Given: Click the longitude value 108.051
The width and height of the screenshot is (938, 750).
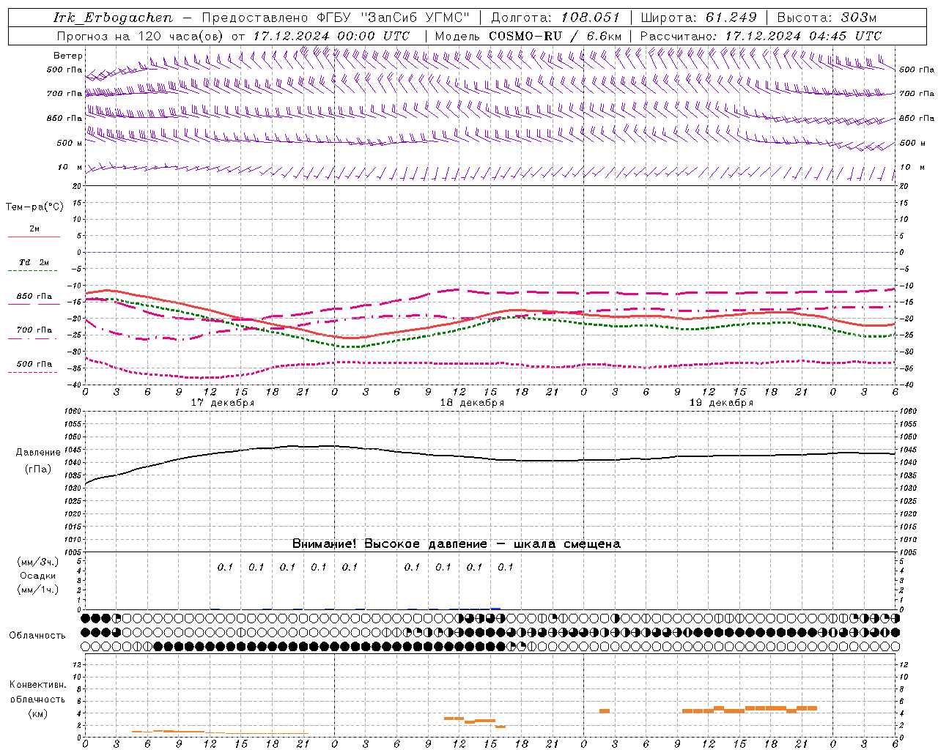Looking at the screenshot, I should tap(590, 18).
